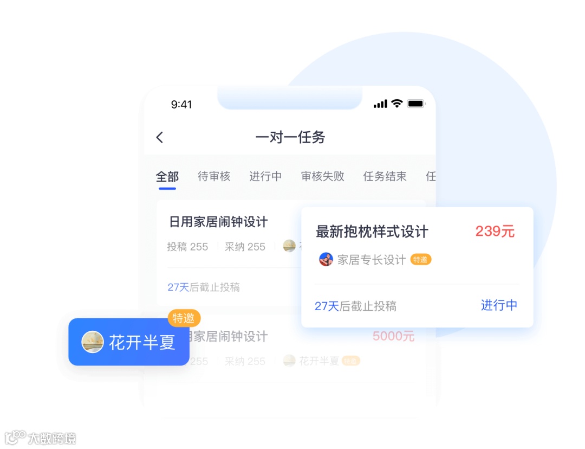Select the 全部 tab

[x=167, y=176]
